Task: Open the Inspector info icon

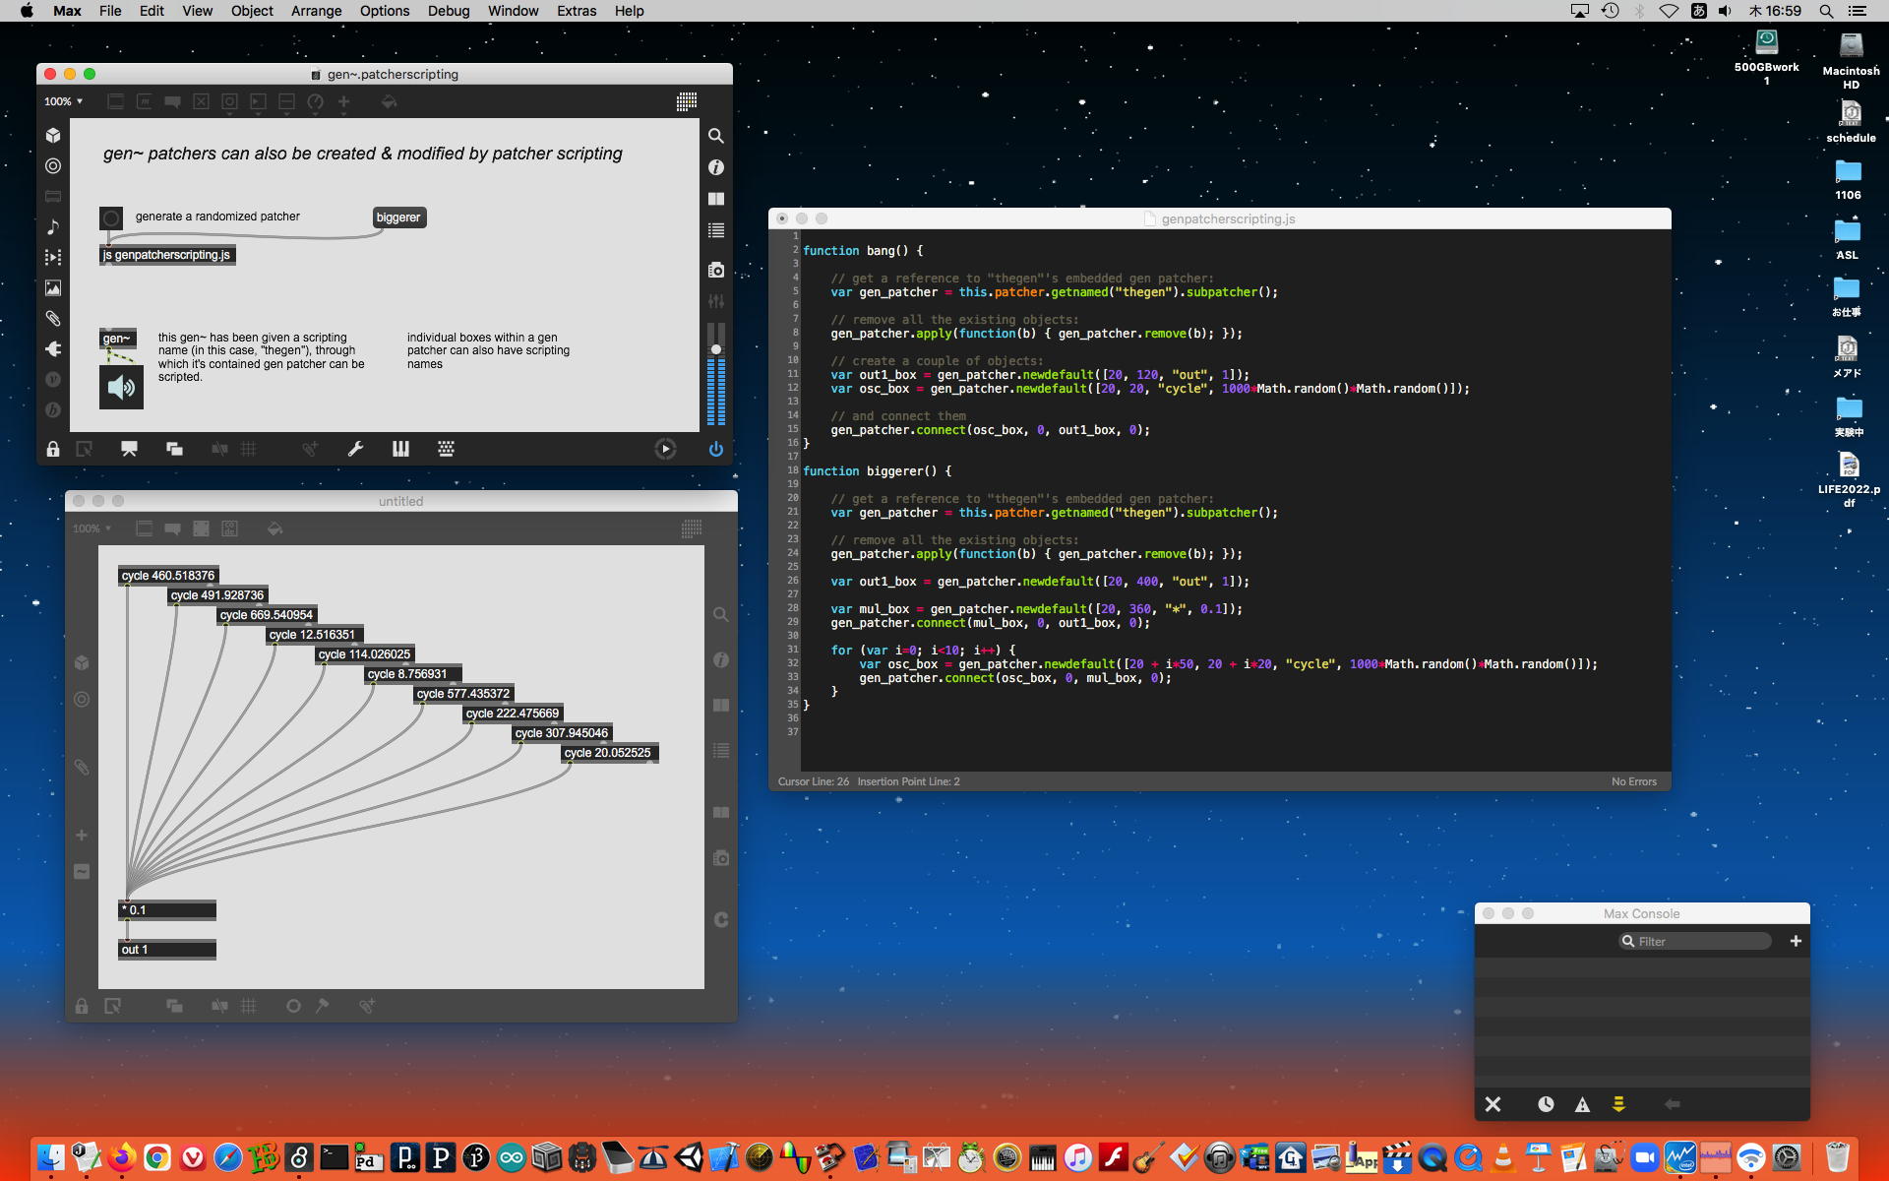Action: point(716,167)
